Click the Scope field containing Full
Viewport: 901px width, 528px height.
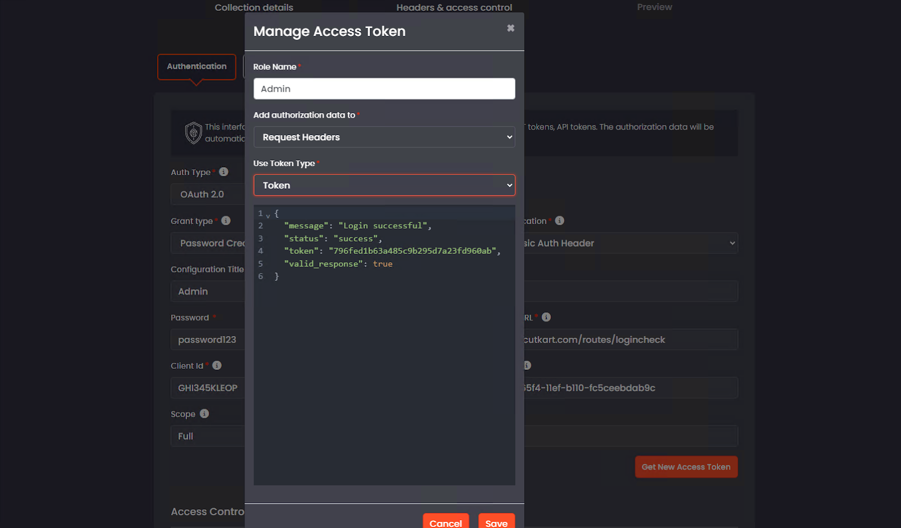(208, 436)
